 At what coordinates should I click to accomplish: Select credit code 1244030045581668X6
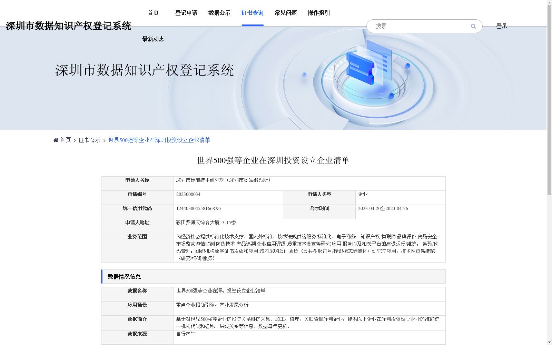point(198,208)
